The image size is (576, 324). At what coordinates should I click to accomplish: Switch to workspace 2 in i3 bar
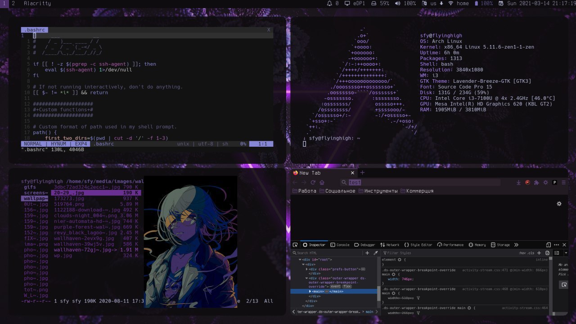(13, 3)
